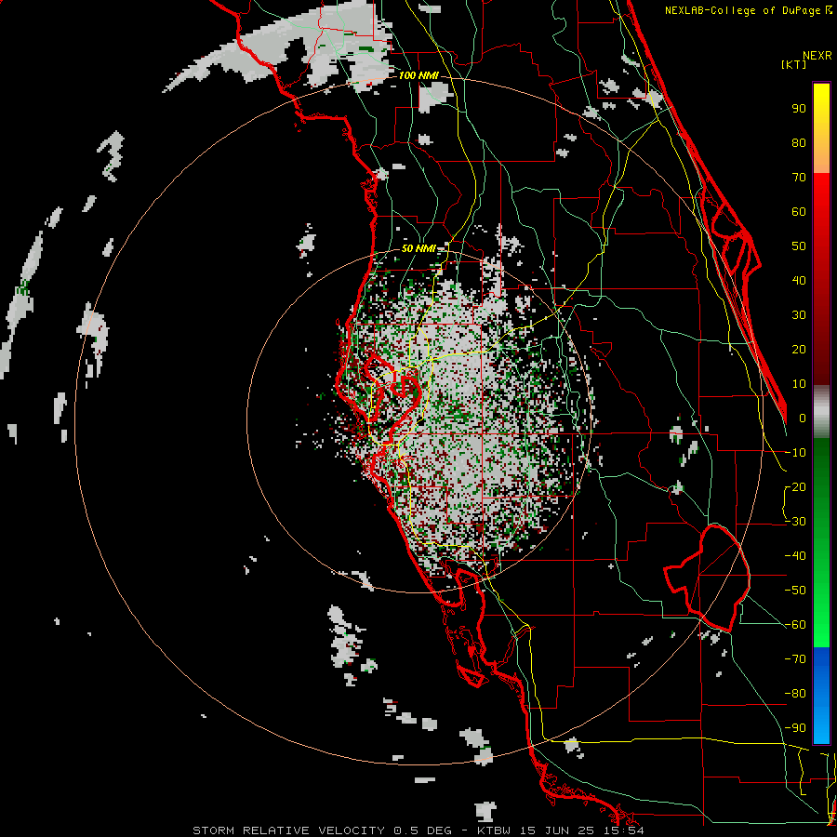Pick the blue bottom segment of velocity scale
This screenshot has width=837, height=837.
click(x=821, y=695)
